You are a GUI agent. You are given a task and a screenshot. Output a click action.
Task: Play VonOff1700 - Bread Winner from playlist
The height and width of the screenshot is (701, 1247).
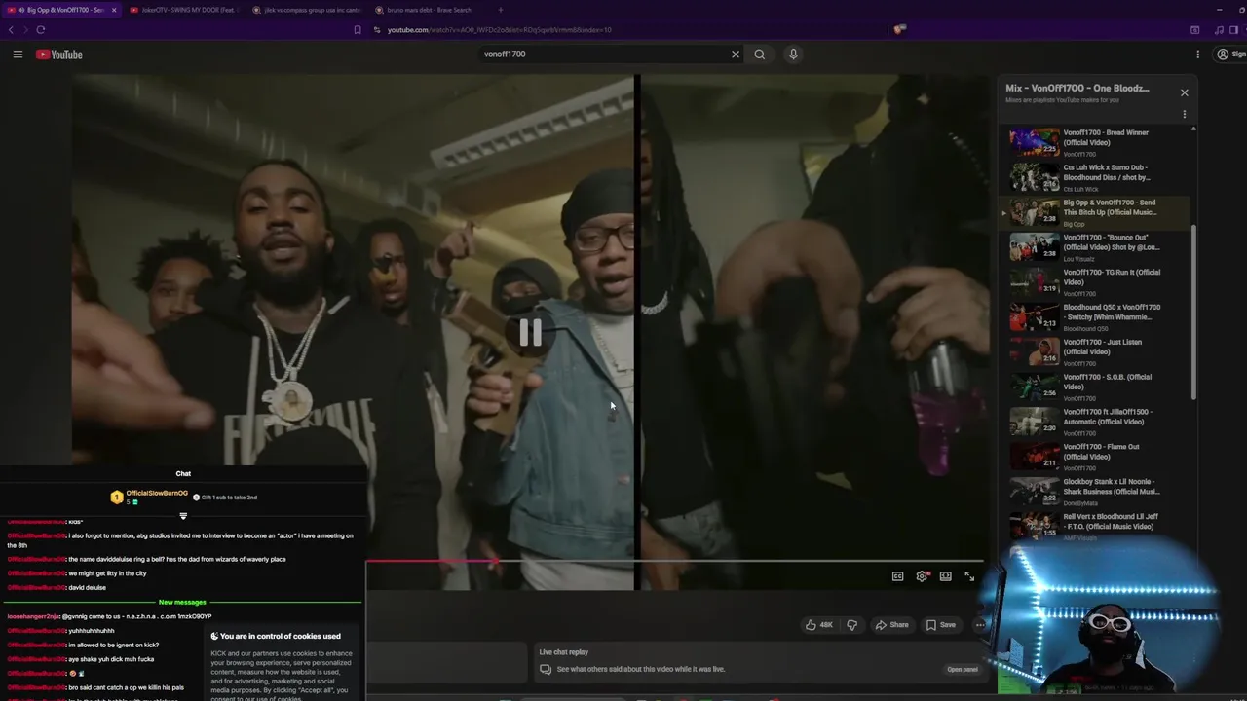click(1096, 142)
